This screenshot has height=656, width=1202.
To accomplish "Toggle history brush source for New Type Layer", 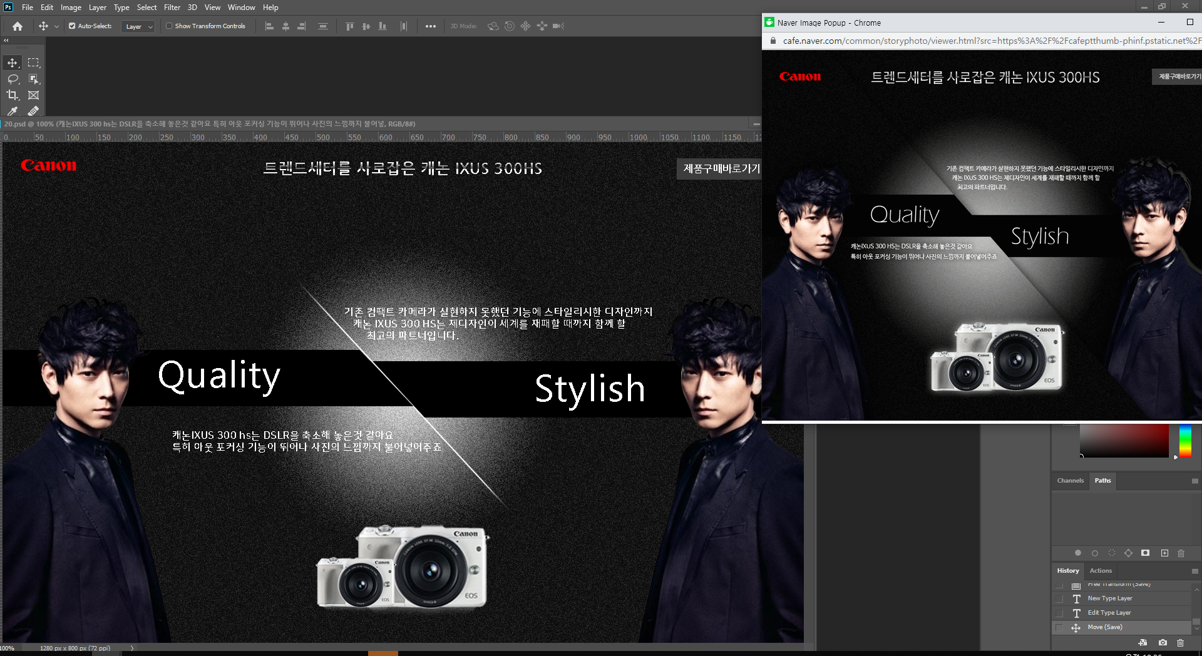I will pos(1060,598).
